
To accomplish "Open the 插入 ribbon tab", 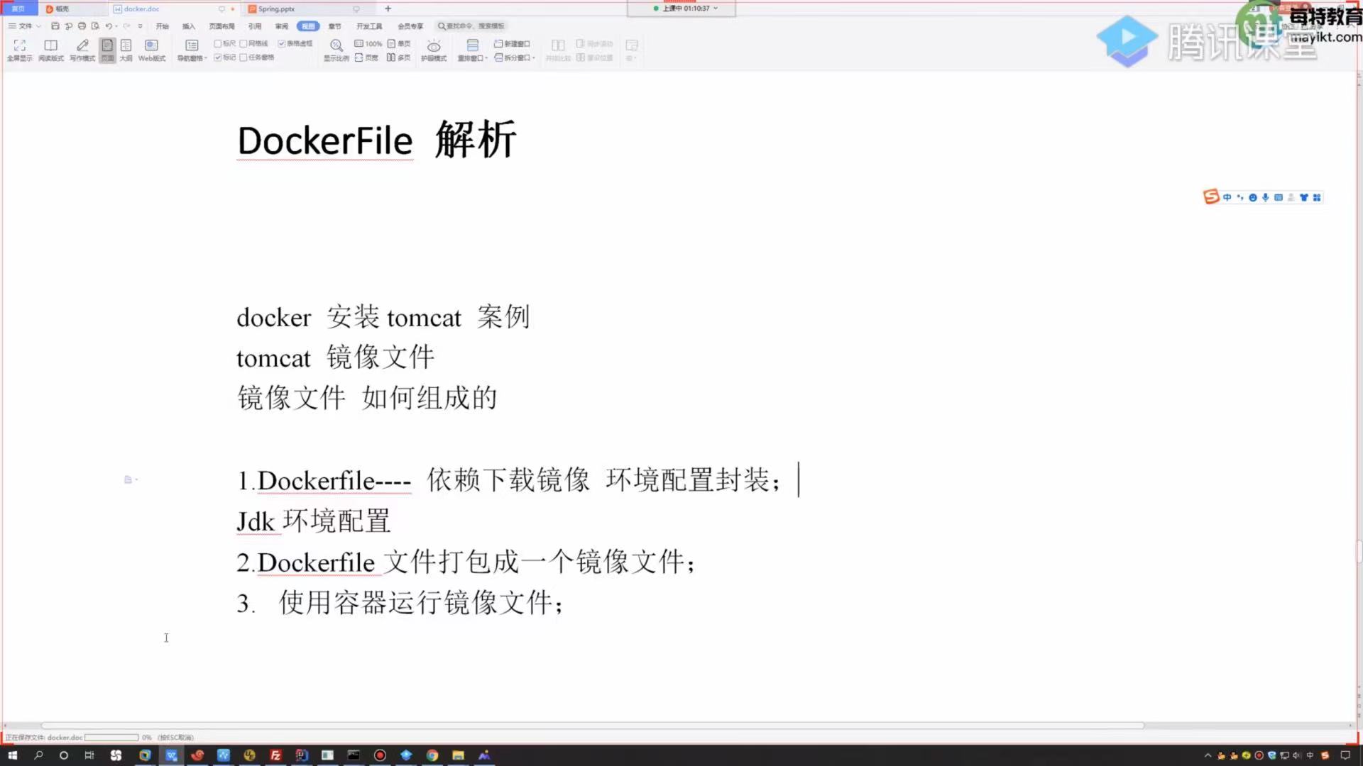I will (188, 26).
